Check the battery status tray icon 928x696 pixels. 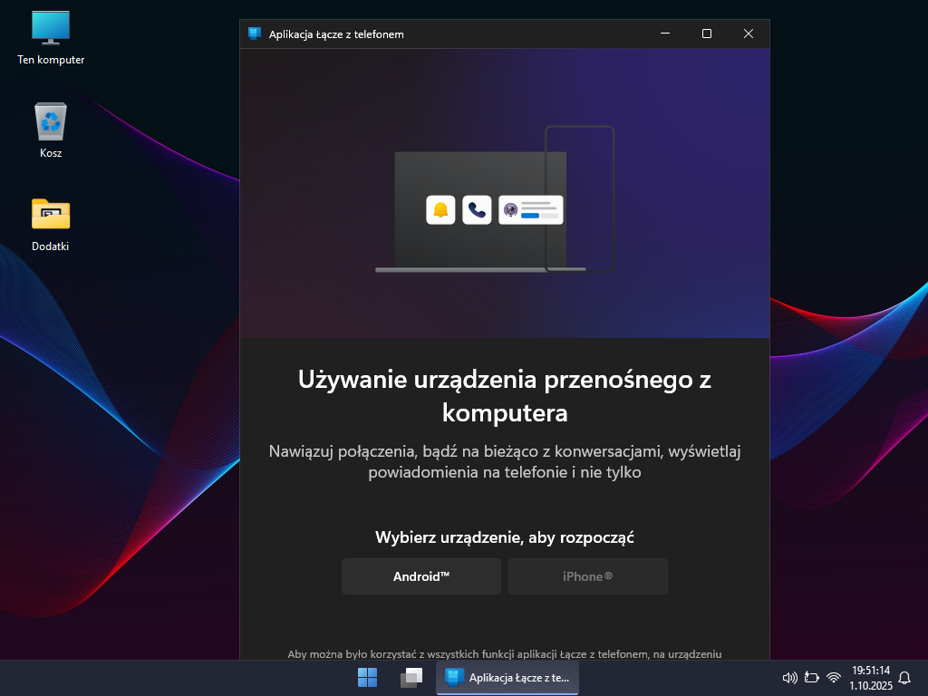(x=811, y=677)
